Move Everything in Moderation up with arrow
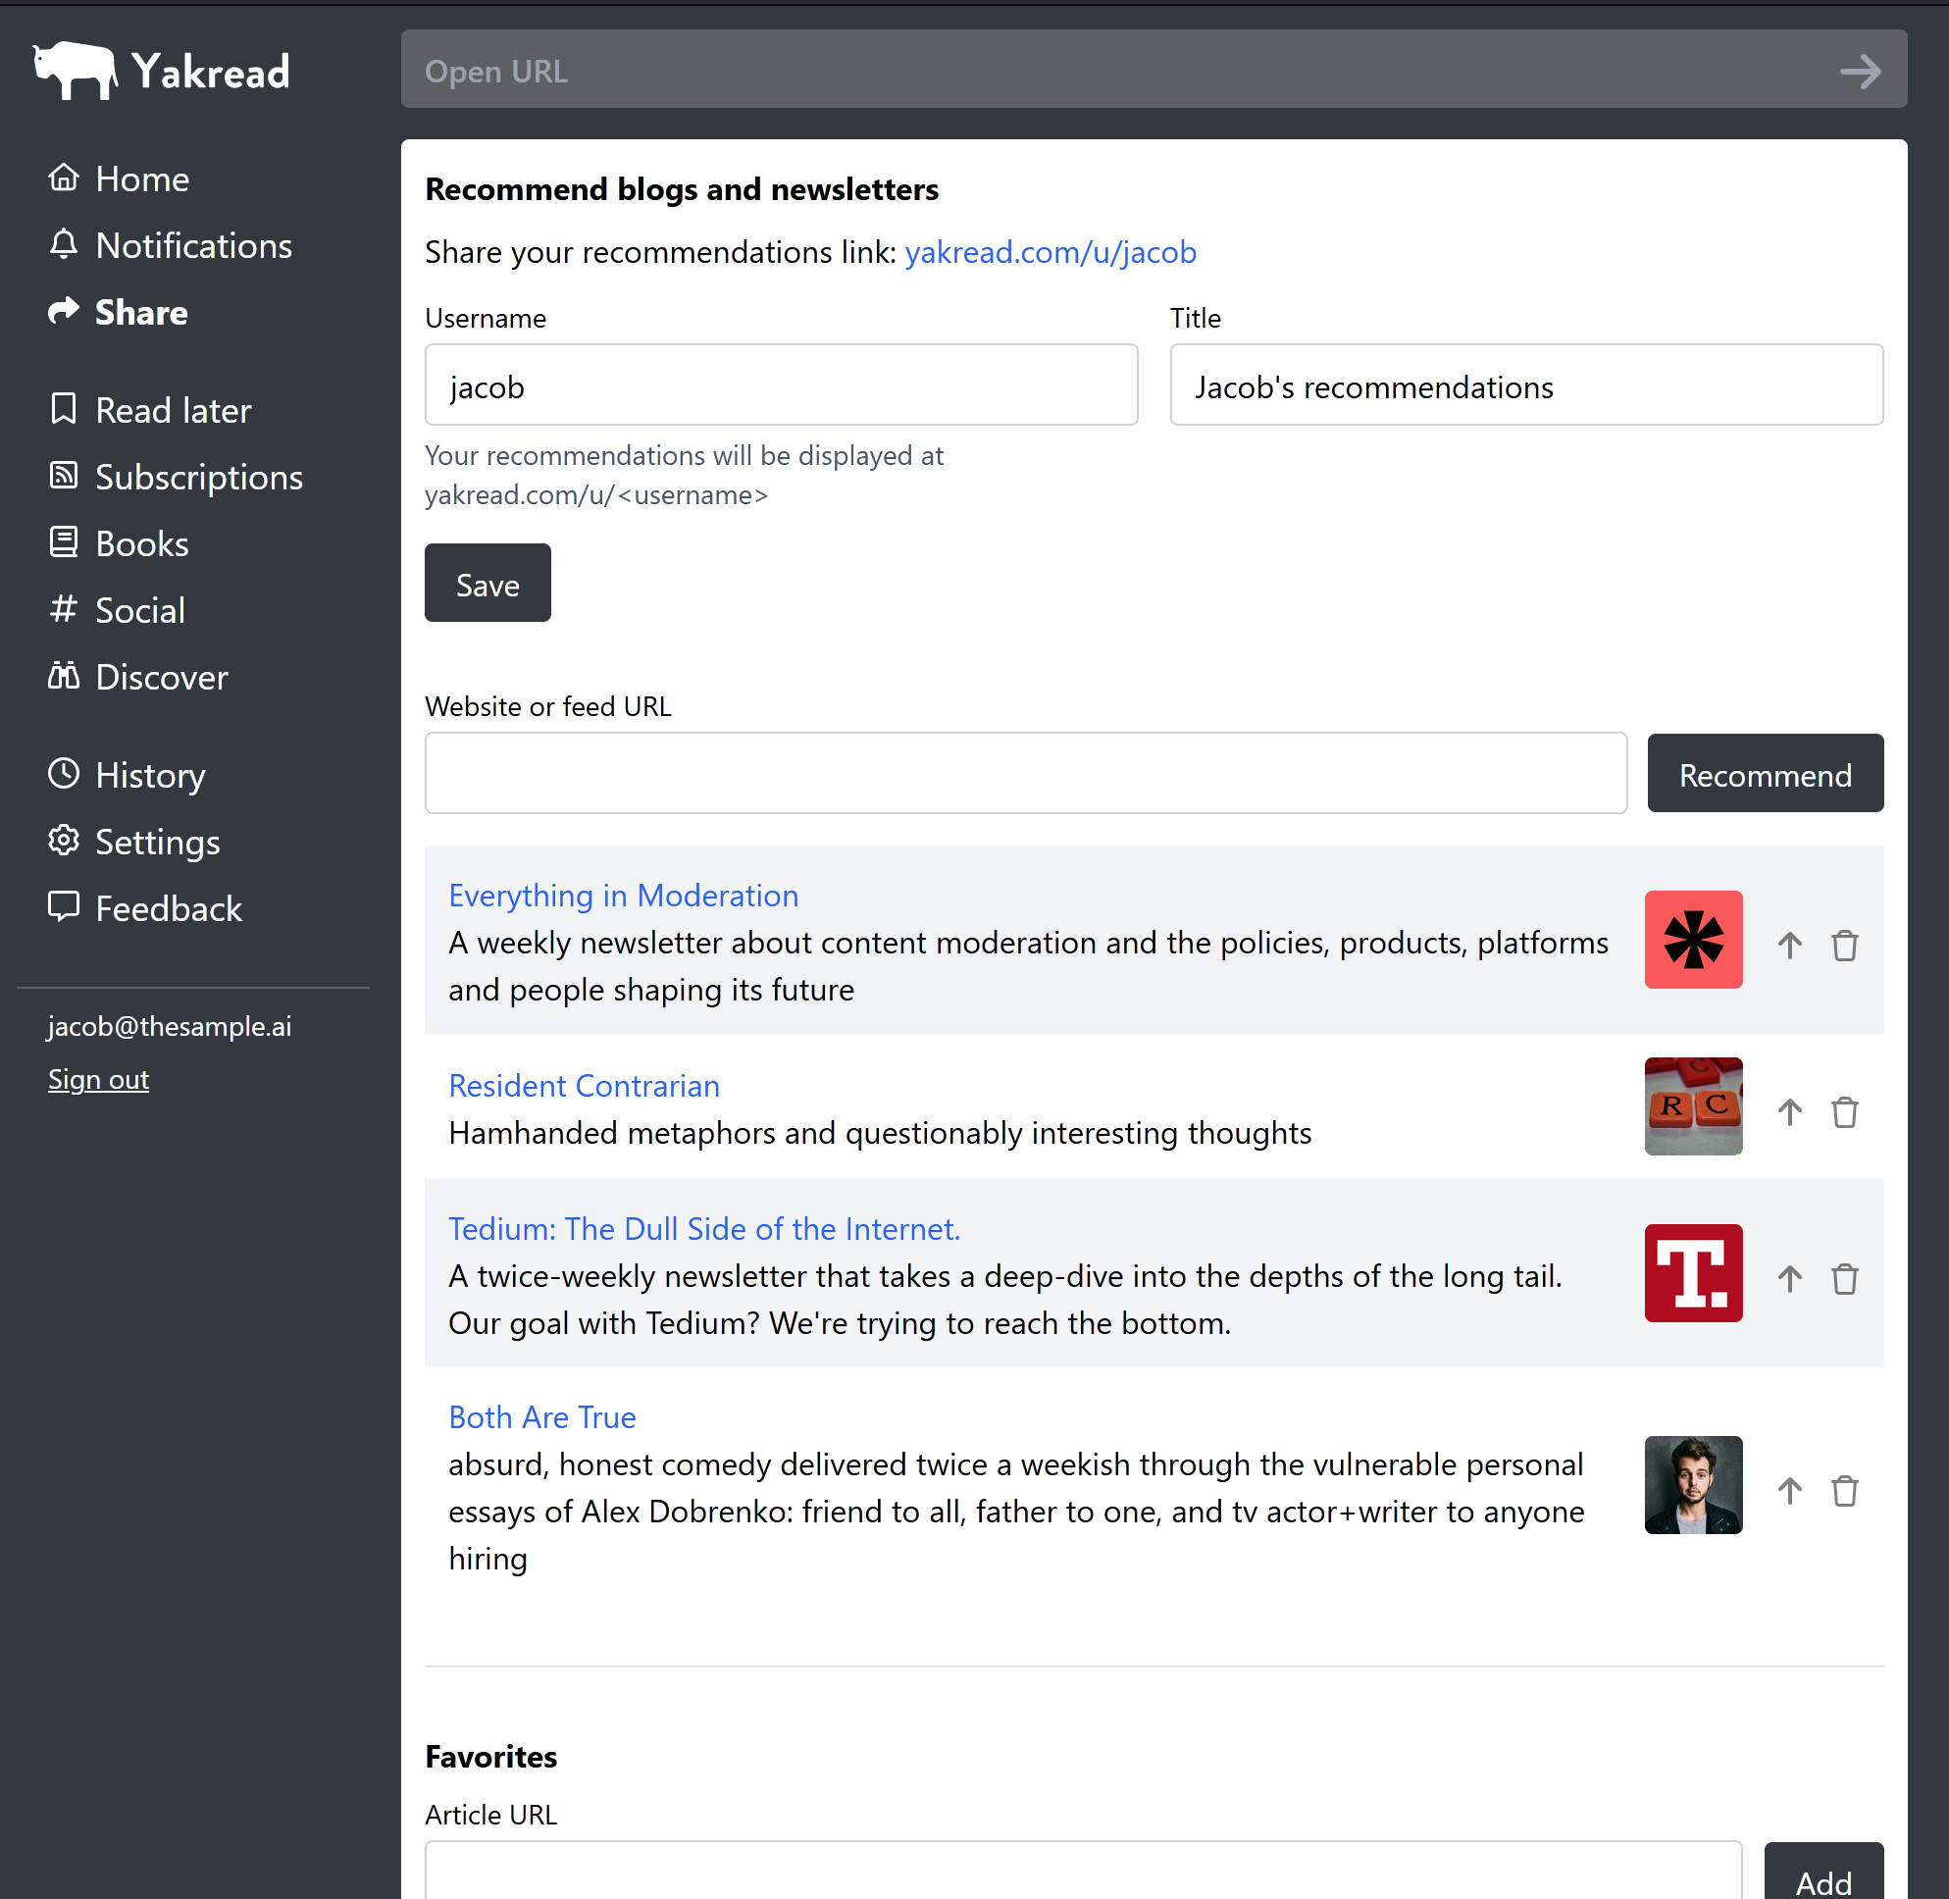 (1789, 945)
